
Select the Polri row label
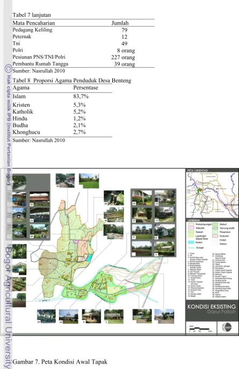click(18, 50)
